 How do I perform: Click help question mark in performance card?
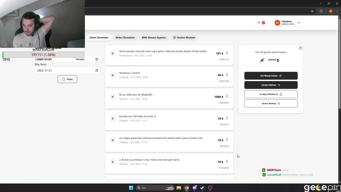(x=300, y=48)
